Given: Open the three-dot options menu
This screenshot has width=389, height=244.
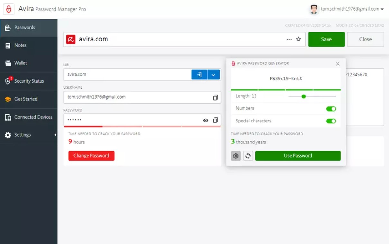Looking at the screenshot, I should (289, 39).
